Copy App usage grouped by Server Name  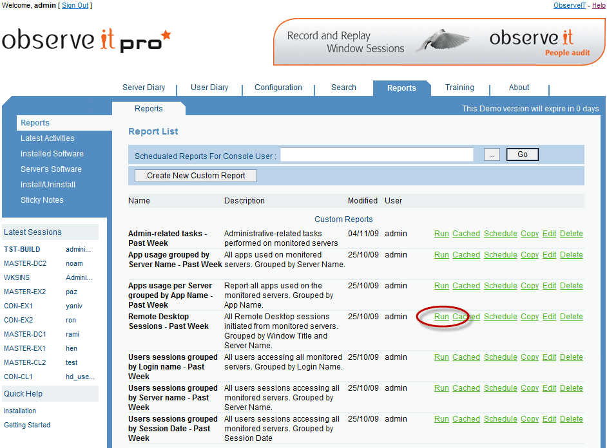(x=530, y=255)
